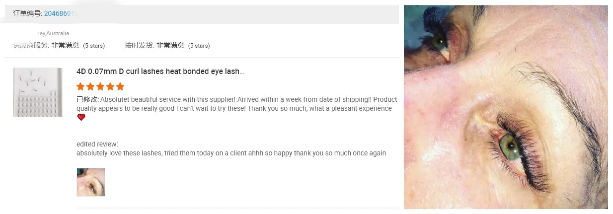Click the 供应商服务 rating label

click(31, 46)
